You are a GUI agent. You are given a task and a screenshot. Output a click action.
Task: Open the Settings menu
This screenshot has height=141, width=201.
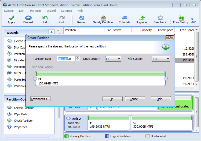(66, 11)
